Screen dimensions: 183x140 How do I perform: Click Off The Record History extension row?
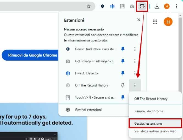pyautogui.click(x=91, y=85)
